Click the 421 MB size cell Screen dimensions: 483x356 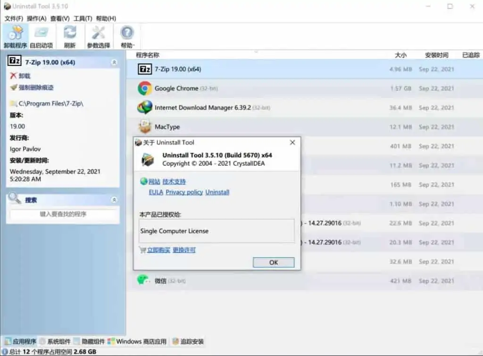[x=400, y=281]
